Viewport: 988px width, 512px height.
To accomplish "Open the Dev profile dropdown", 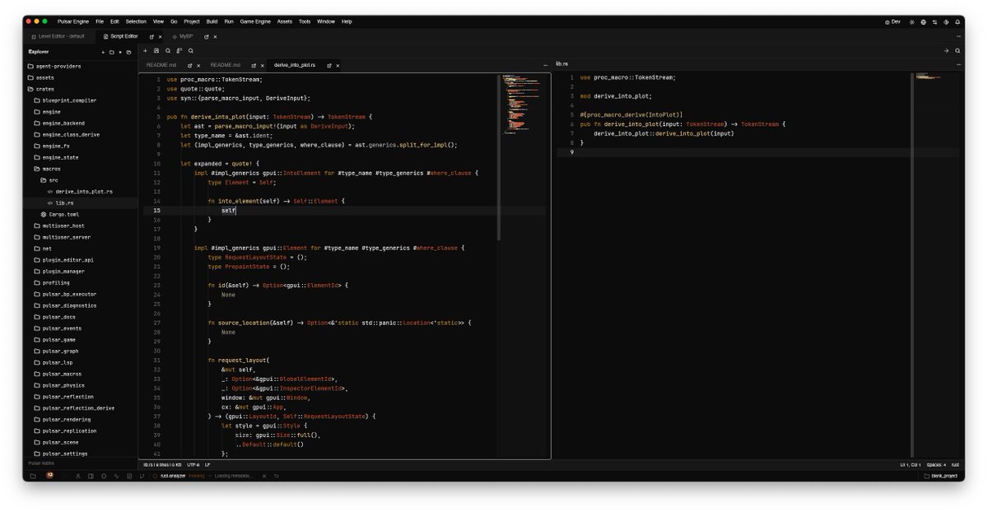I will point(892,21).
